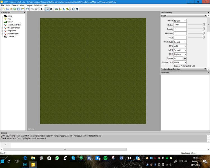Select the terrain node in Scenegraph
The width and height of the screenshot is (210, 168).
(10, 22)
